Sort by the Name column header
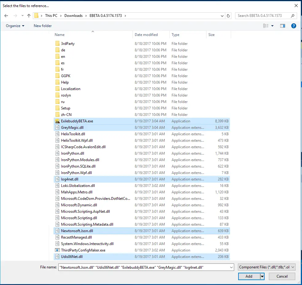The image size is (302, 285). tap(93, 35)
